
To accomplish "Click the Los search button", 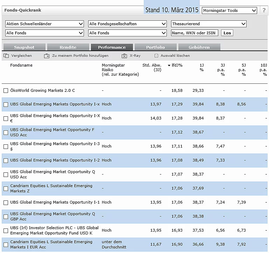I will pos(227,33).
